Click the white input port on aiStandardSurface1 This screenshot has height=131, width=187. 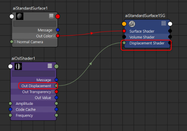[x=12, y=16]
